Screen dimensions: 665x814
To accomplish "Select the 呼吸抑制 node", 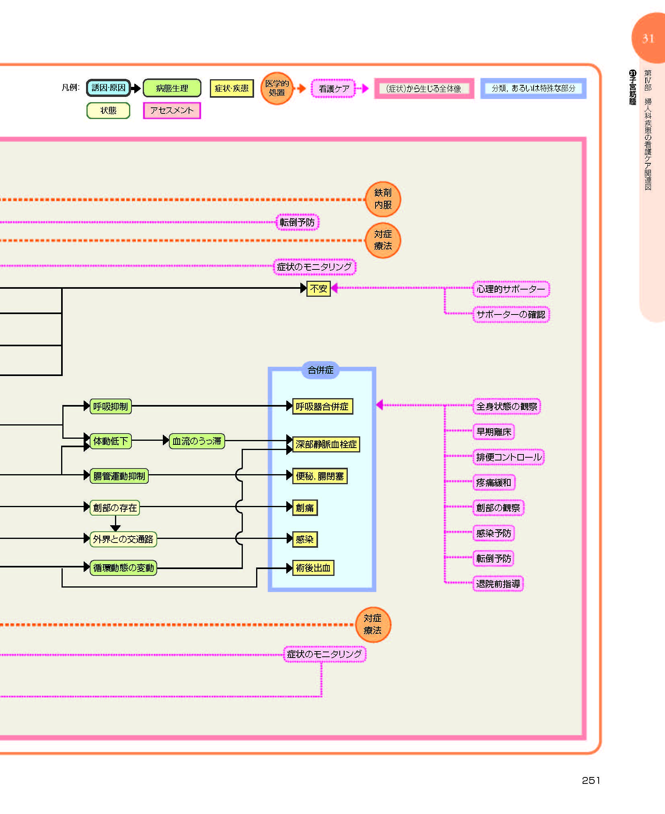I will click(111, 406).
